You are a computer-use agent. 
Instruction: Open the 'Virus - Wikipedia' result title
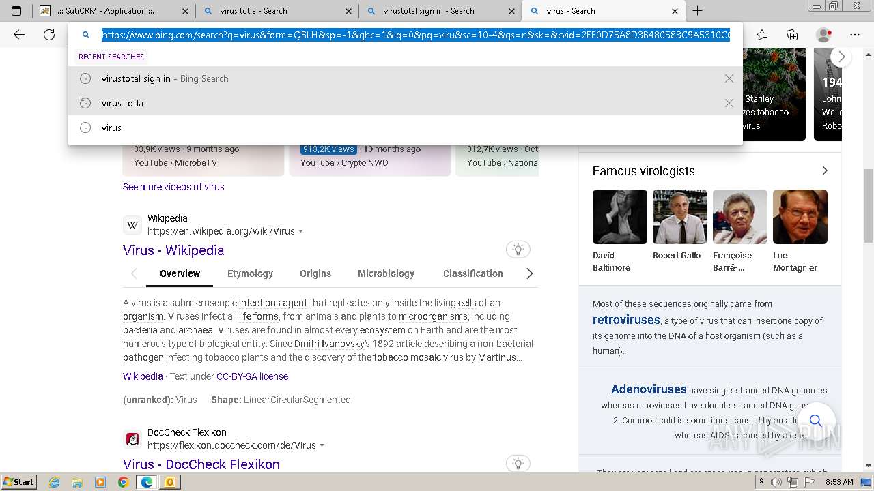coord(173,250)
